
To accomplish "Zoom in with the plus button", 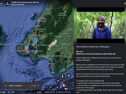I will click(50, 87).
